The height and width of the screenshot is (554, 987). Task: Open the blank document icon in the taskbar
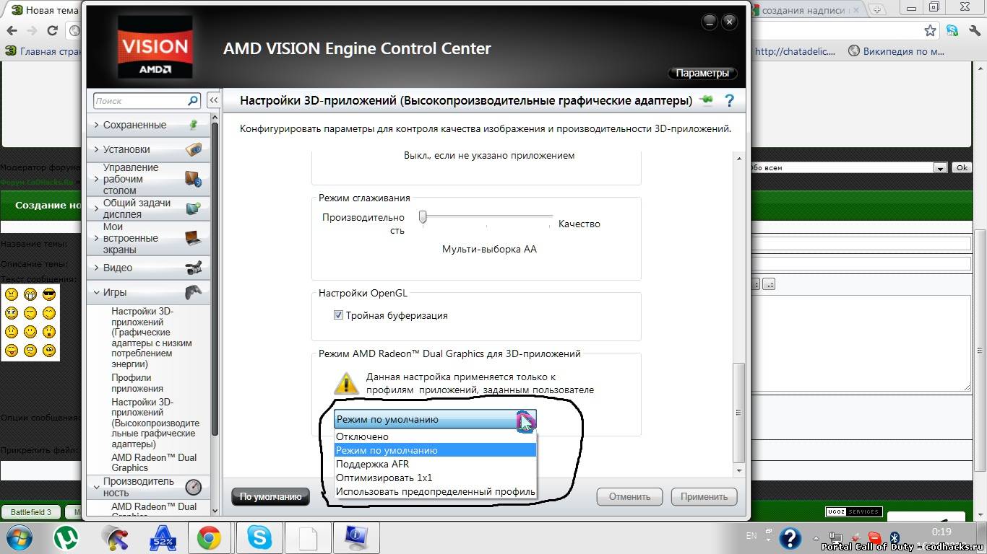pyautogui.click(x=308, y=538)
